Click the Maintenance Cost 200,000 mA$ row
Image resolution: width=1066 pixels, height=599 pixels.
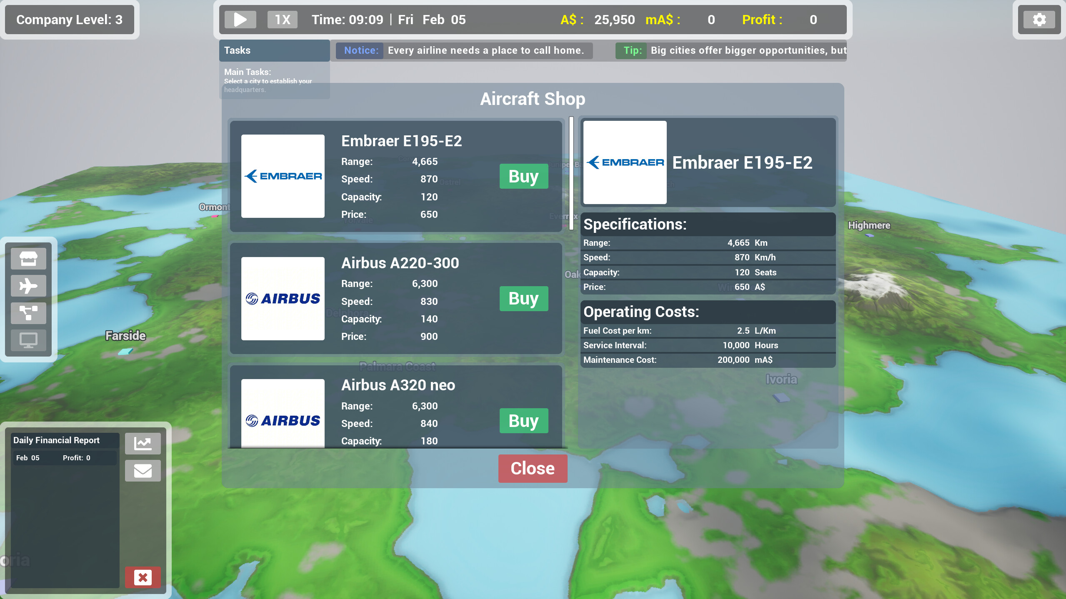click(x=708, y=360)
